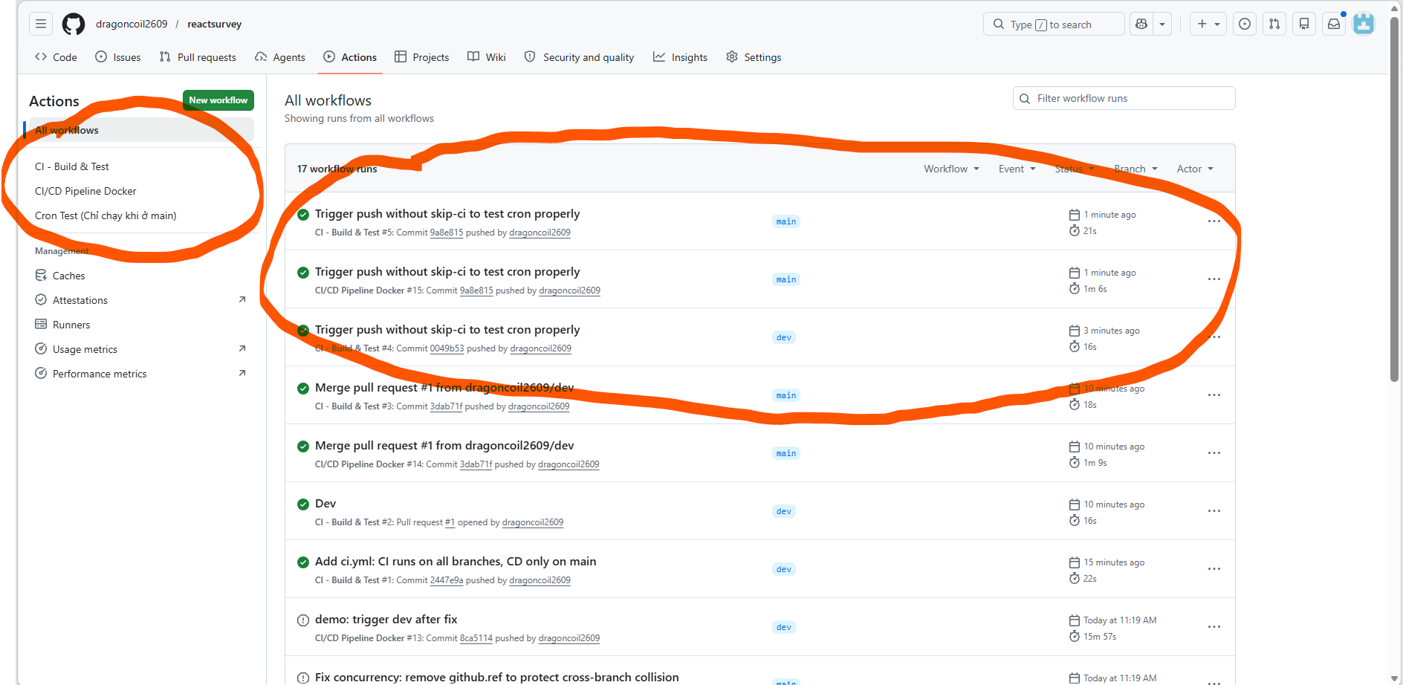Open demo: trigger dev after fix run

coord(386,620)
